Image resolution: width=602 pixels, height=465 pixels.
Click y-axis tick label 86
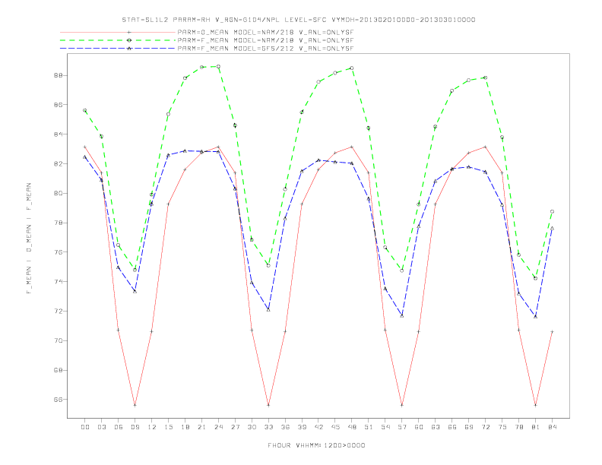59,105
